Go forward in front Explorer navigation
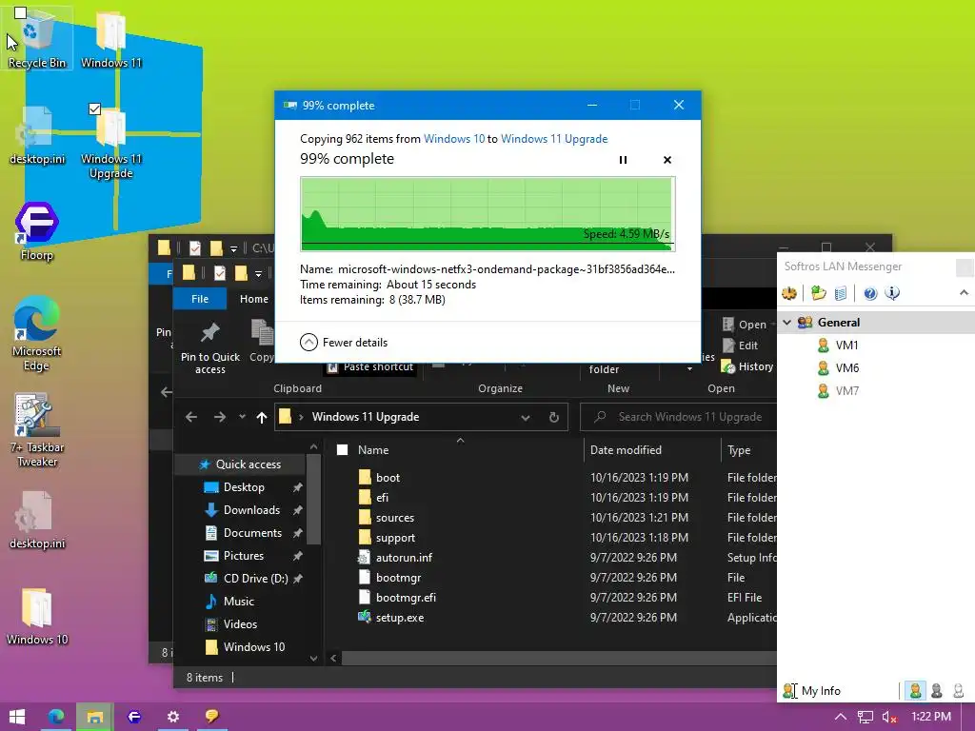 (220, 417)
